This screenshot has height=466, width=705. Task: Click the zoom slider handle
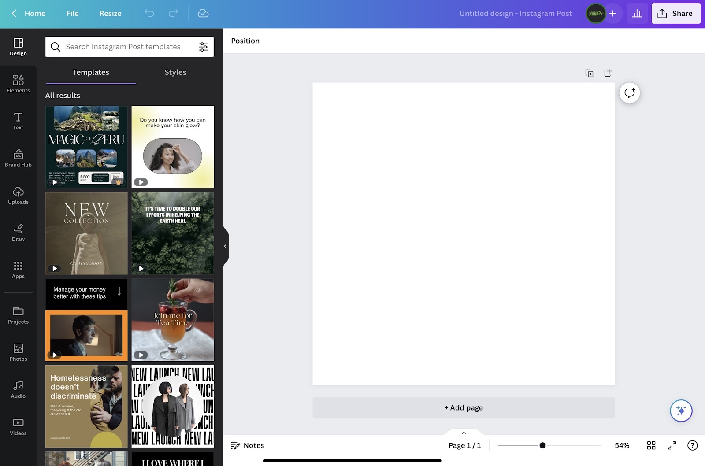(x=542, y=445)
